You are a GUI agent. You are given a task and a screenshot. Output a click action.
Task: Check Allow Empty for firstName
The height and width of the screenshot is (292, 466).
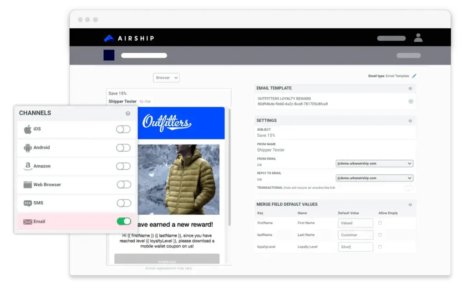click(x=380, y=223)
